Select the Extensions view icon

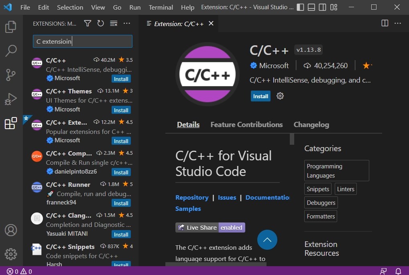coord(11,123)
